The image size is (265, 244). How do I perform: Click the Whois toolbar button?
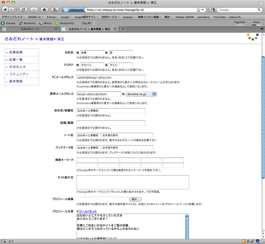tap(46, 23)
